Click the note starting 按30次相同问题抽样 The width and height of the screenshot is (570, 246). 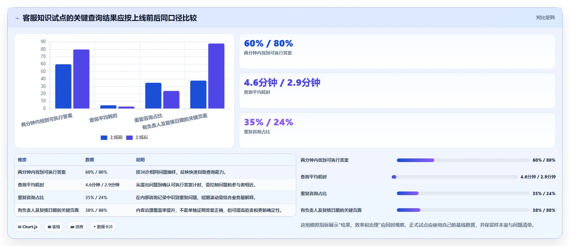click(x=182, y=172)
